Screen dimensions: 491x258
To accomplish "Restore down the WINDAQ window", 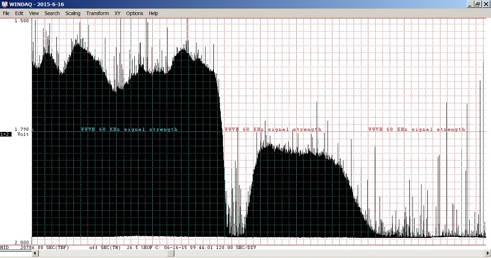I will [x=478, y=4].
